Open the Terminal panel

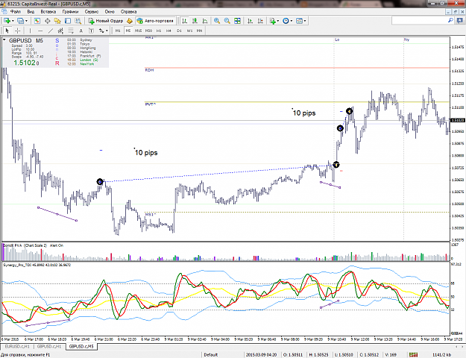(x=68, y=21)
